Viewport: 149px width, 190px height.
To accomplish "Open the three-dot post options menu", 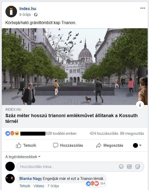I will point(143,8).
